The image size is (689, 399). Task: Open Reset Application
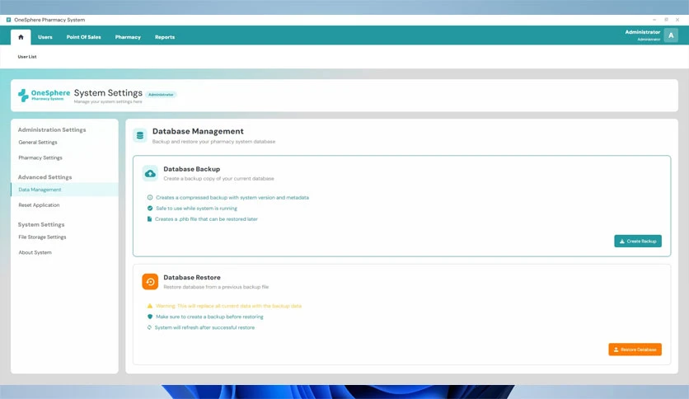[x=39, y=205]
